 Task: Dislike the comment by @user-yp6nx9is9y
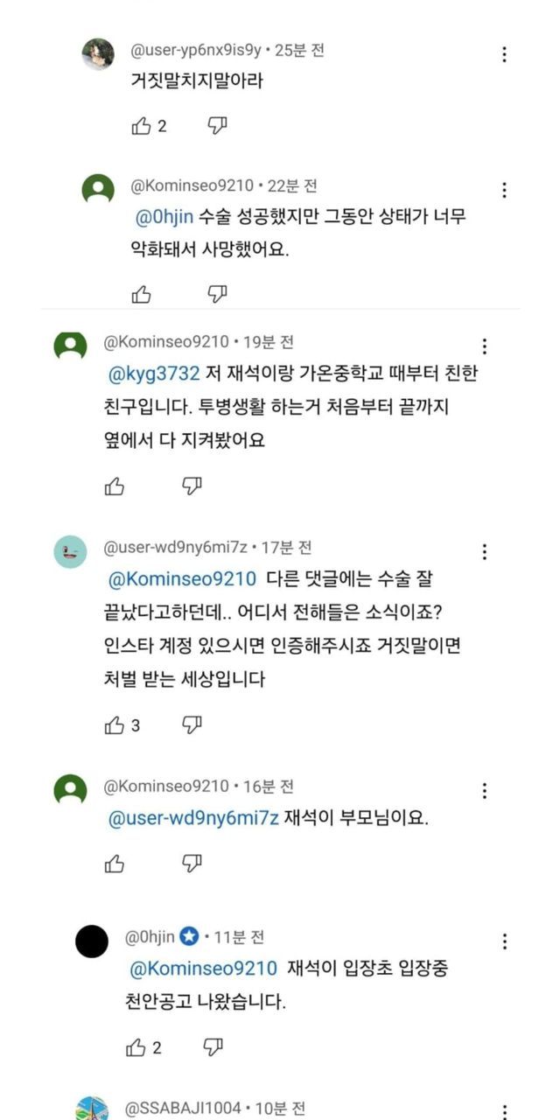[x=217, y=127]
